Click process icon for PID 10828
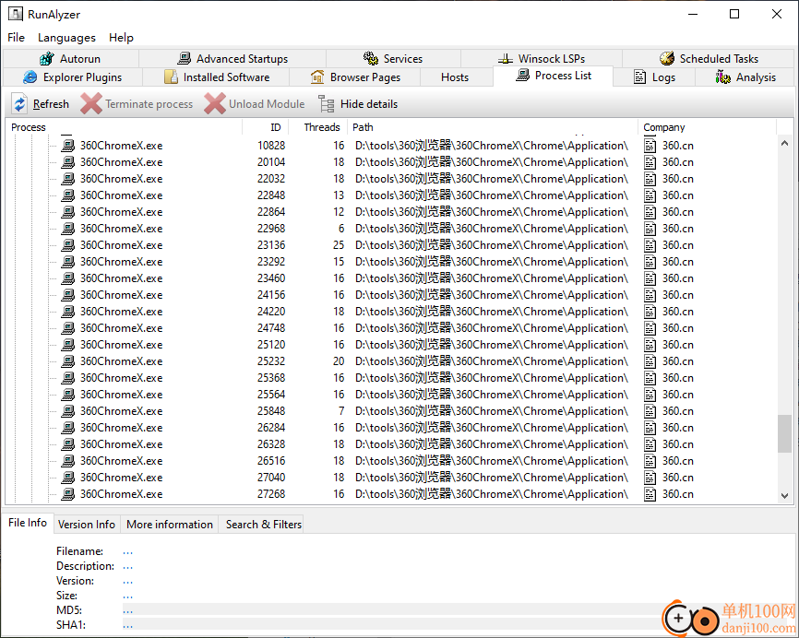 tap(67, 146)
